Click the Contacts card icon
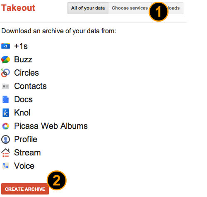This screenshot has width=207, height=197. tap(6, 86)
